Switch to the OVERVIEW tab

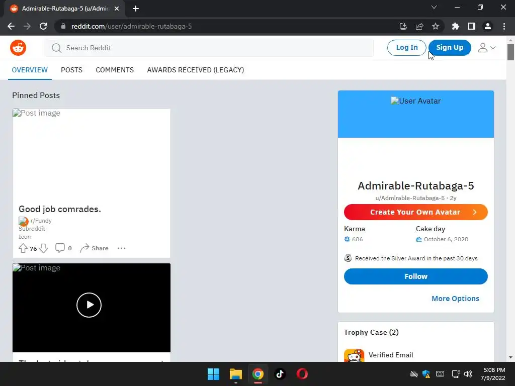click(x=30, y=70)
